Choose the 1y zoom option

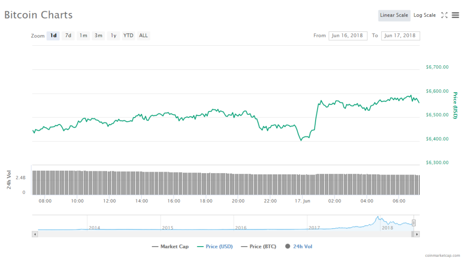(x=113, y=36)
